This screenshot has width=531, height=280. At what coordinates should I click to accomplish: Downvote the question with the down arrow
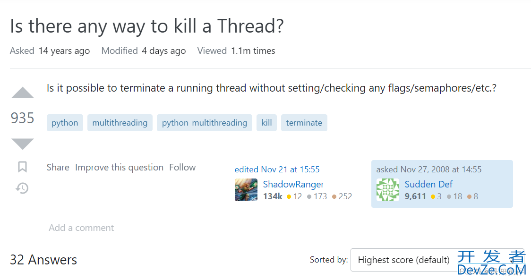tap(22, 144)
